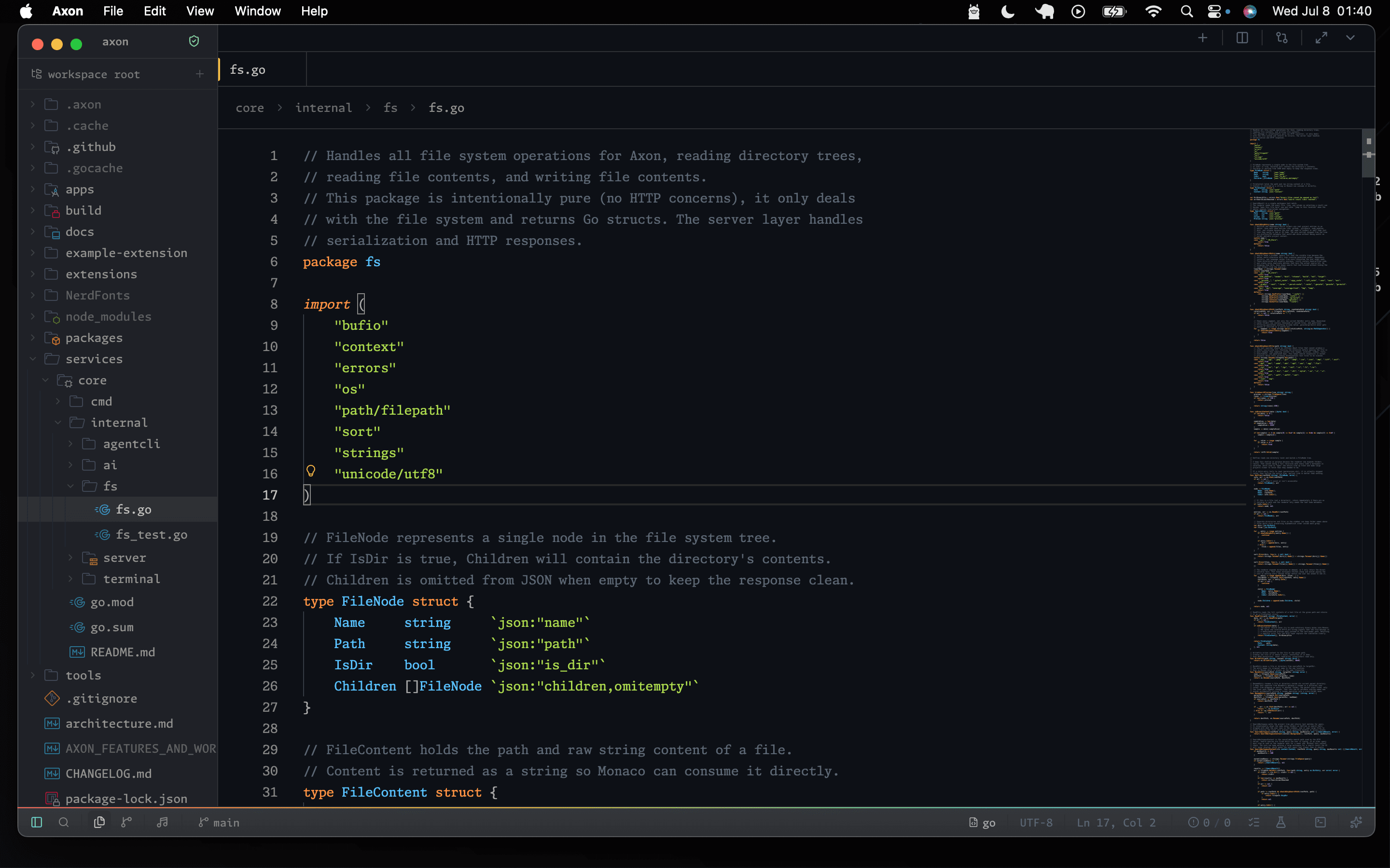Split the editor with the split-pane icon
The width and height of the screenshot is (1390, 868).
coord(1242,38)
